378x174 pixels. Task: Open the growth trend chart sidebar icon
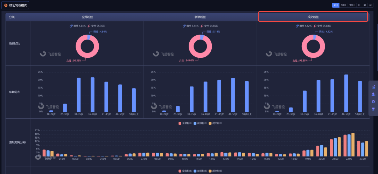(373, 87)
